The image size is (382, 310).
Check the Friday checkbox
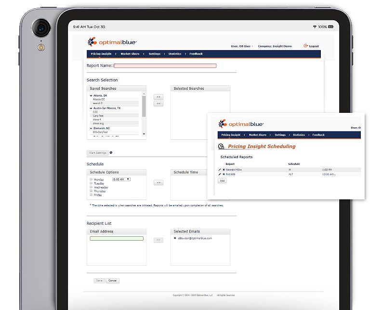[91, 195]
